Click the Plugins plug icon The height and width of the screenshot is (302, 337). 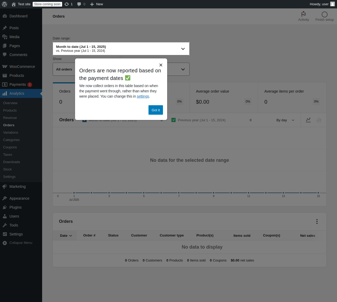click(5, 207)
